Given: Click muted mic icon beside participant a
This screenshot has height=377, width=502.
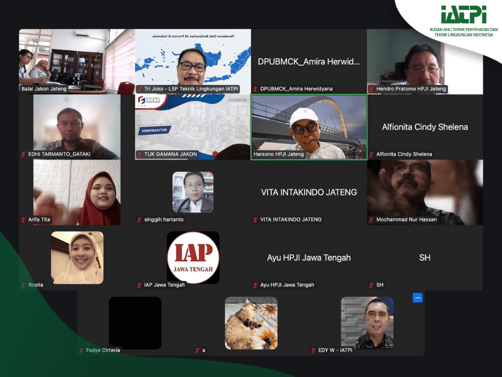Looking at the screenshot, I should coord(198,350).
